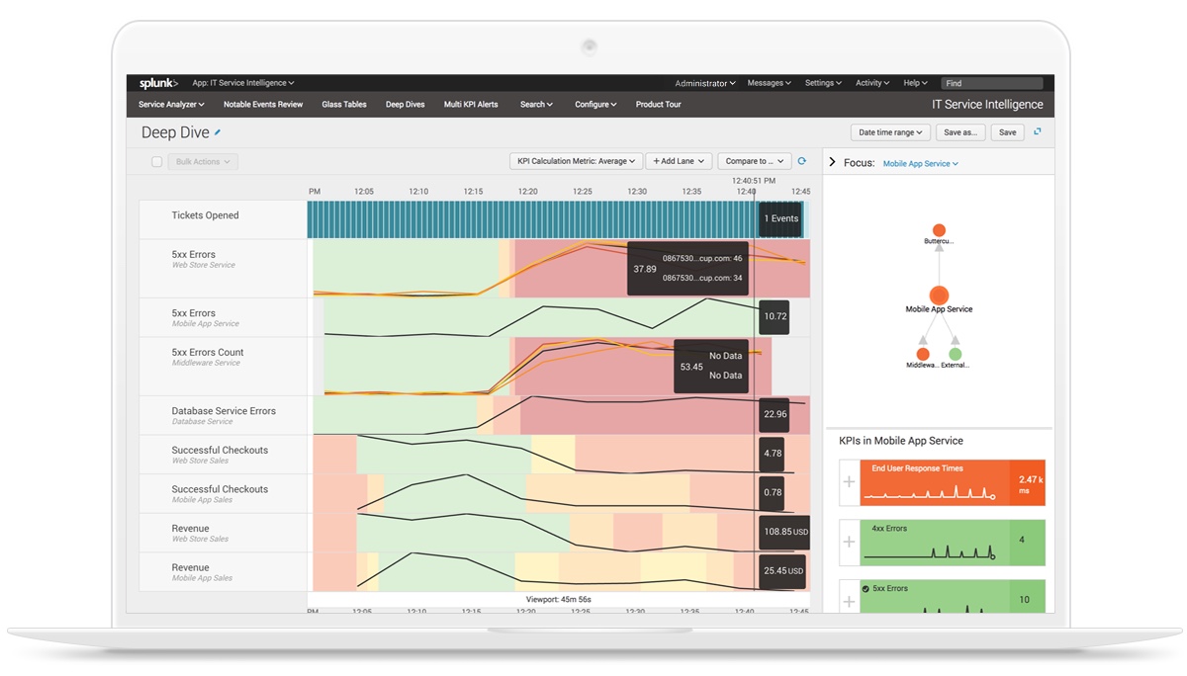
Task: Collapse the Focus panel with the arrow
Action: click(x=832, y=162)
